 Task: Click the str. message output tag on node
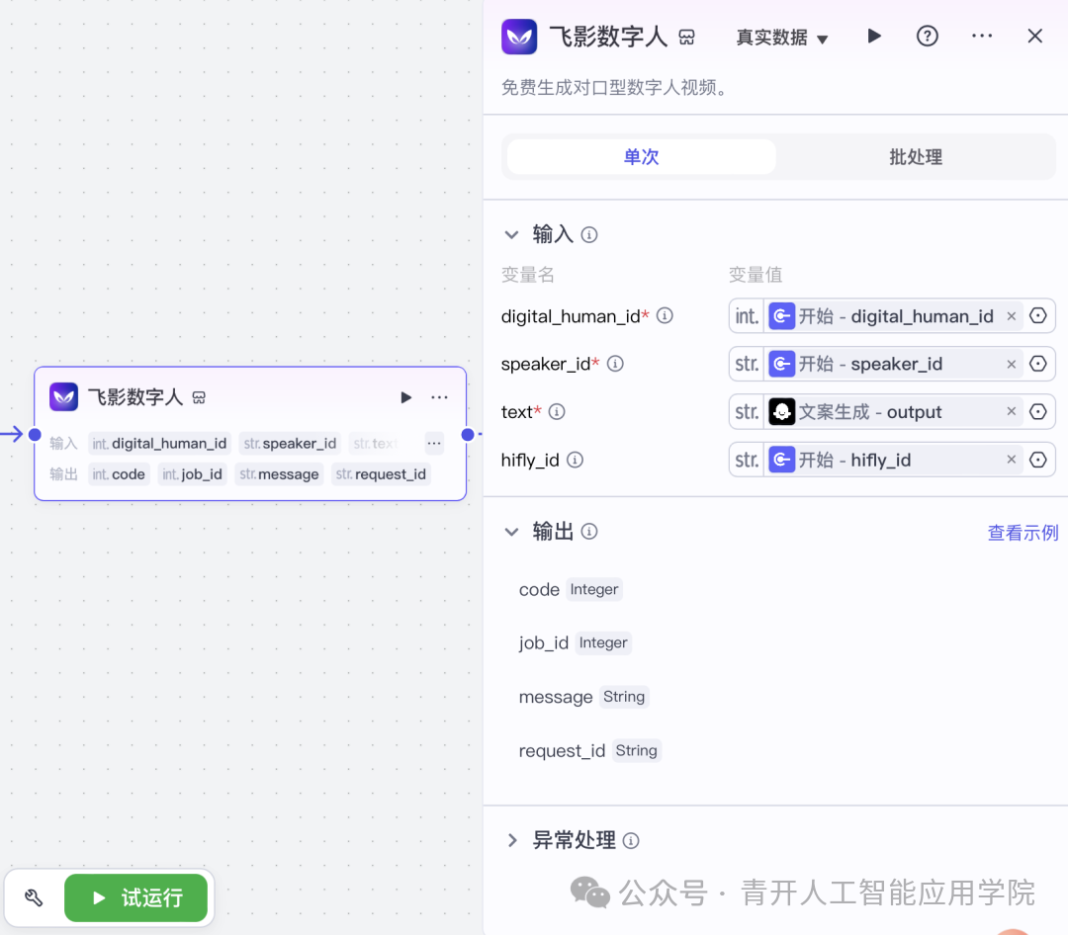[279, 474]
